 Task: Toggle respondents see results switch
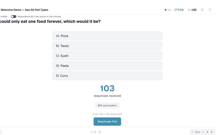(x=13, y=16)
